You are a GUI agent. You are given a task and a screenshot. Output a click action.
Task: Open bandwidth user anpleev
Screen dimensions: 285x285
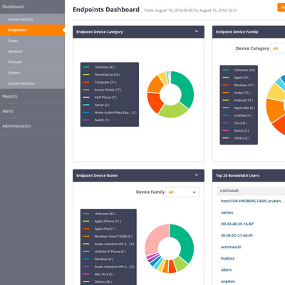(x=228, y=281)
